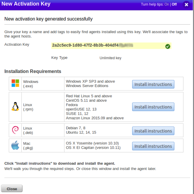Click 'Mac (.pkg)' platform name
The height and width of the screenshot is (194, 194).
[x=28, y=145]
